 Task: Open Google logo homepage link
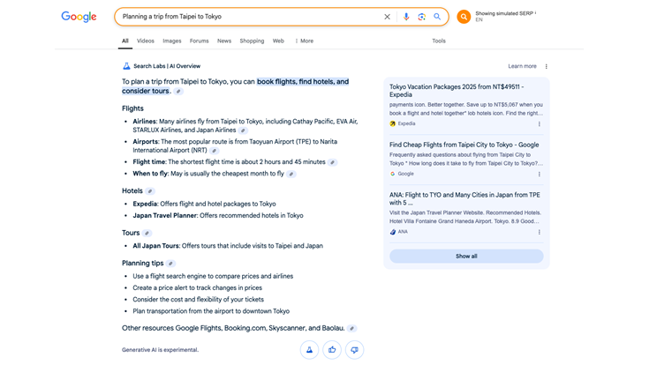[79, 17]
